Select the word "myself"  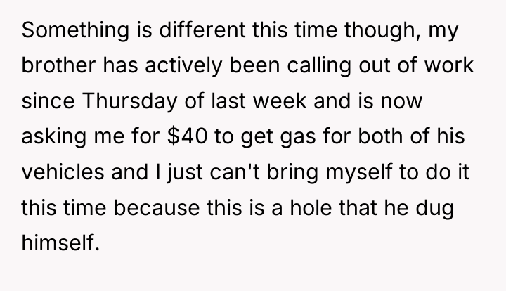point(359,172)
